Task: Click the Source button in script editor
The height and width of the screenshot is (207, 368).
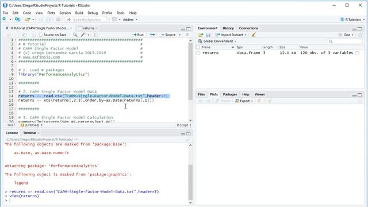Action: 168,34
